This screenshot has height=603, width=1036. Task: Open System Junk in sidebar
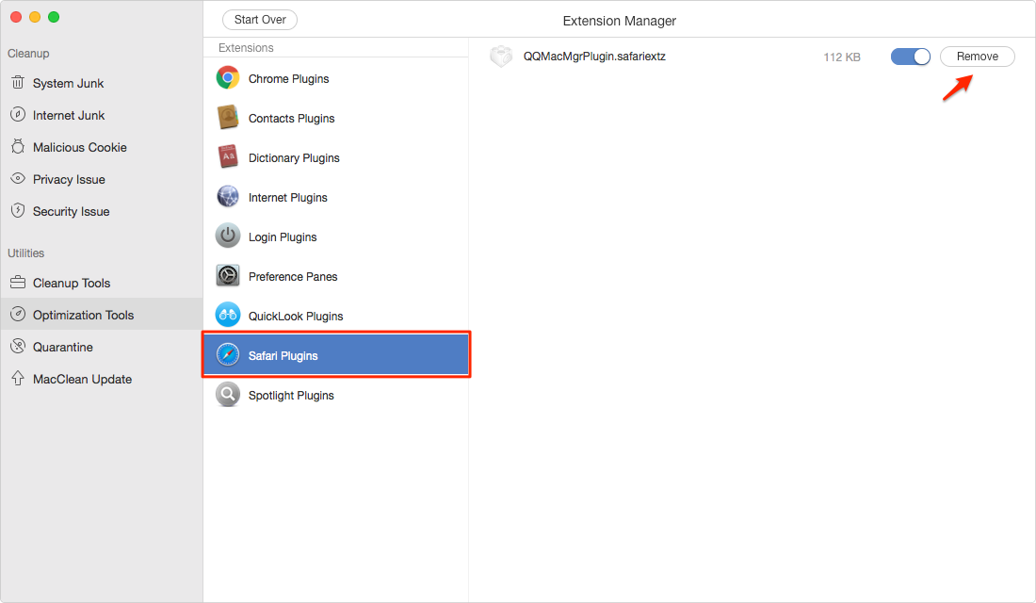tap(68, 83)
